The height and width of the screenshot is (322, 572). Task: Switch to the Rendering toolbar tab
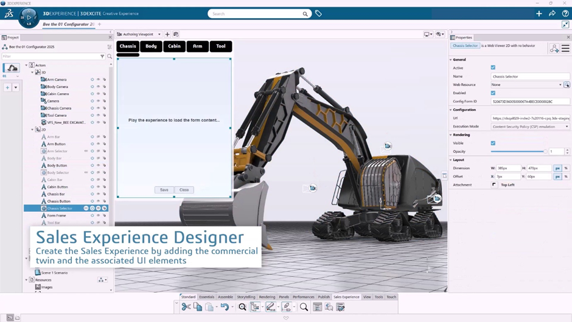(x=267, y=297)
